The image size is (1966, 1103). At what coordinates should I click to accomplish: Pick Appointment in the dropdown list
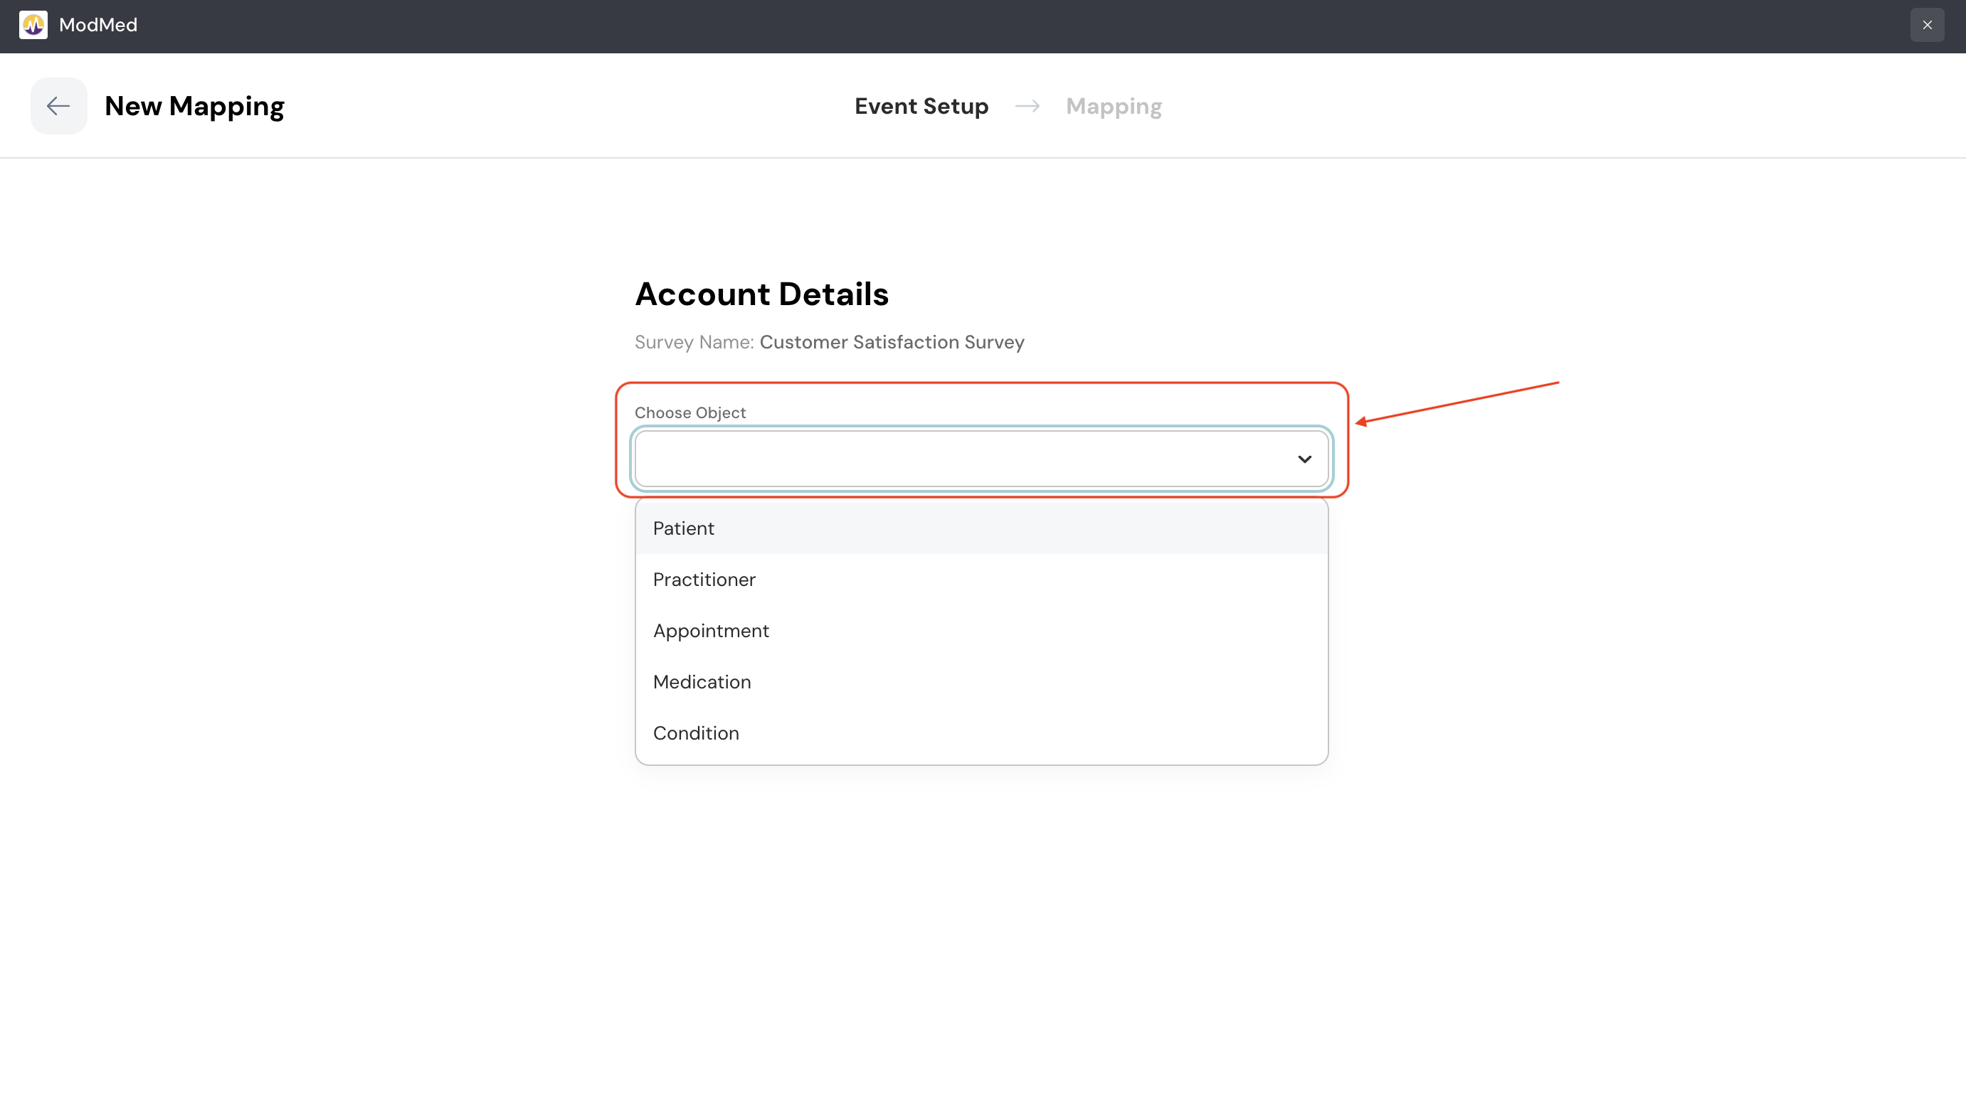711,630
